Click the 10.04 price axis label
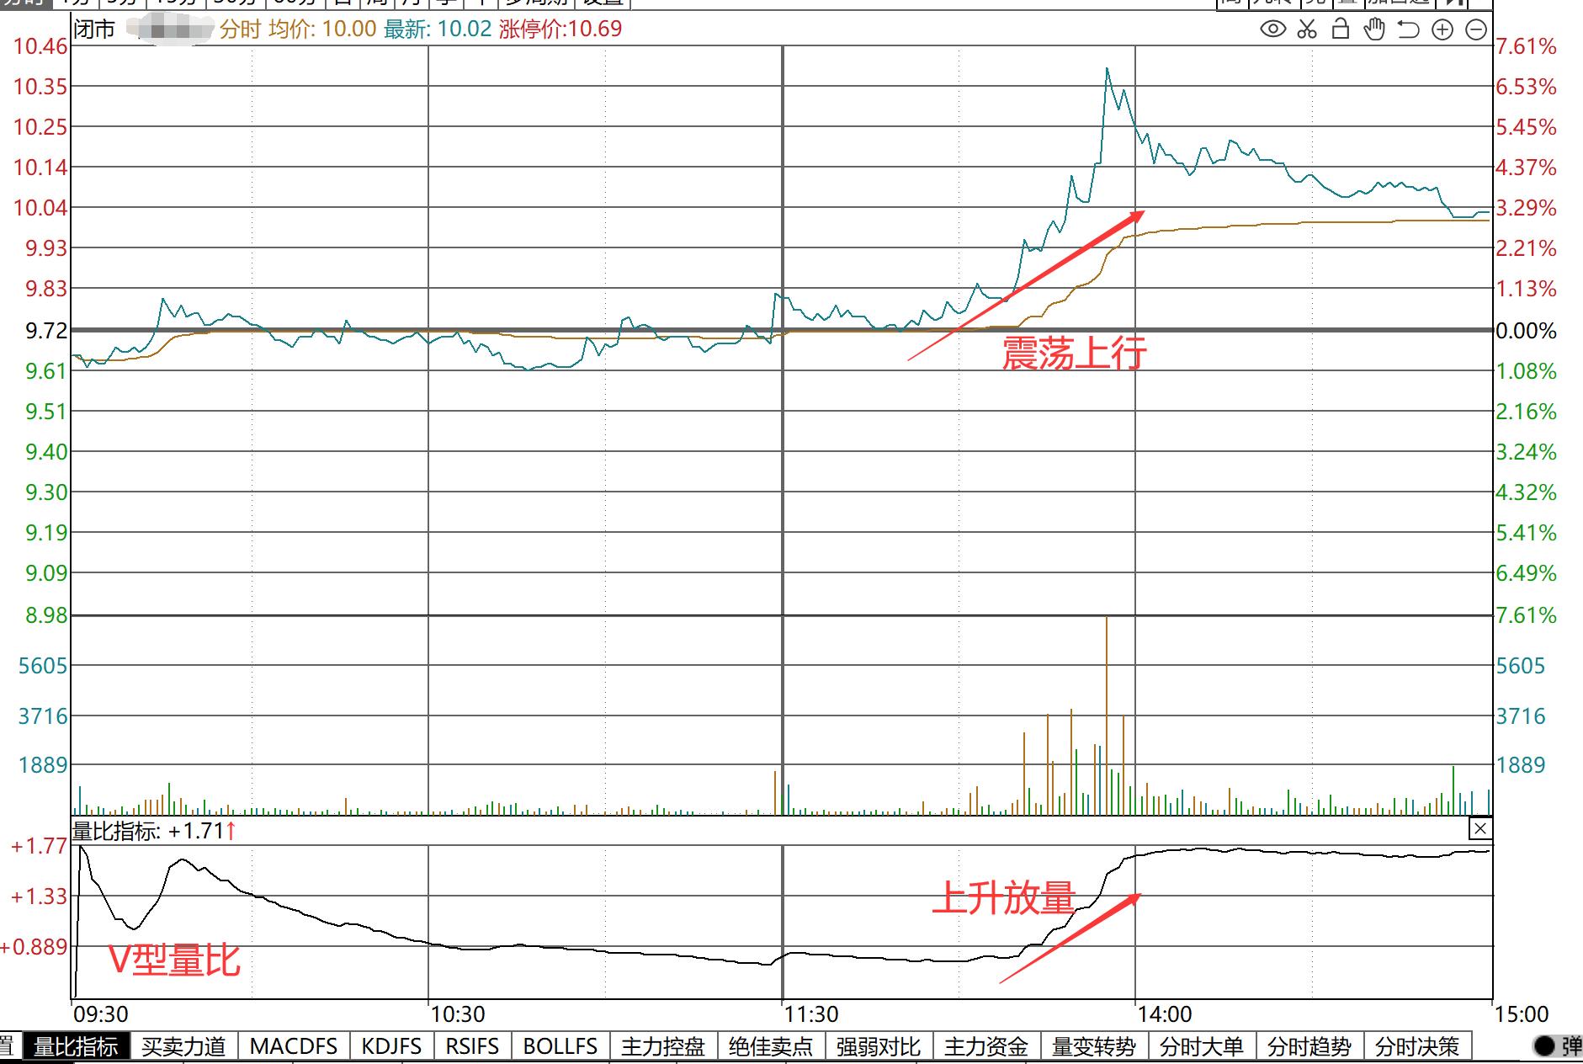1583x1064 pixels. pos(40,208)
